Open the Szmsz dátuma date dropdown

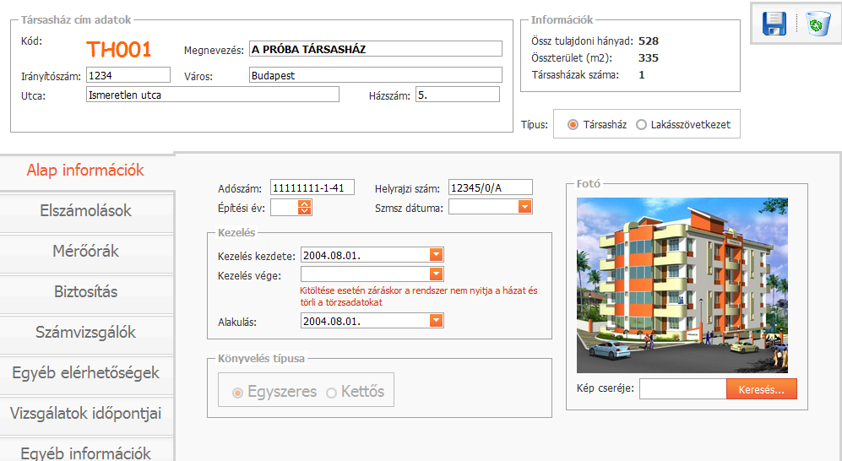[524, 207]
